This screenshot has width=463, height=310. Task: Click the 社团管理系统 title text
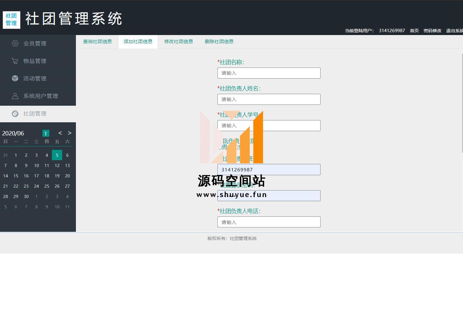(74, 19)
